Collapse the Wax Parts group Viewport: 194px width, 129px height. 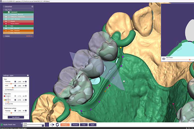click(4, 10)
